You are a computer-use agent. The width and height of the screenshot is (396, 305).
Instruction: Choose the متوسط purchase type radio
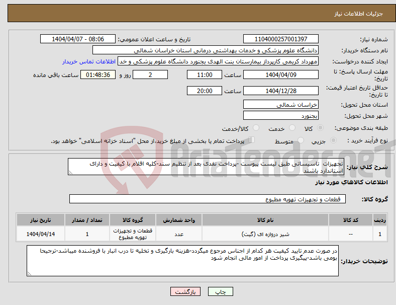point(301,140)
